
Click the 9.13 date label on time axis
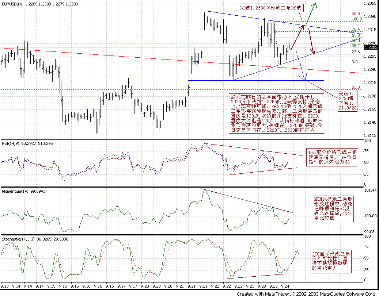pos(5,286)
